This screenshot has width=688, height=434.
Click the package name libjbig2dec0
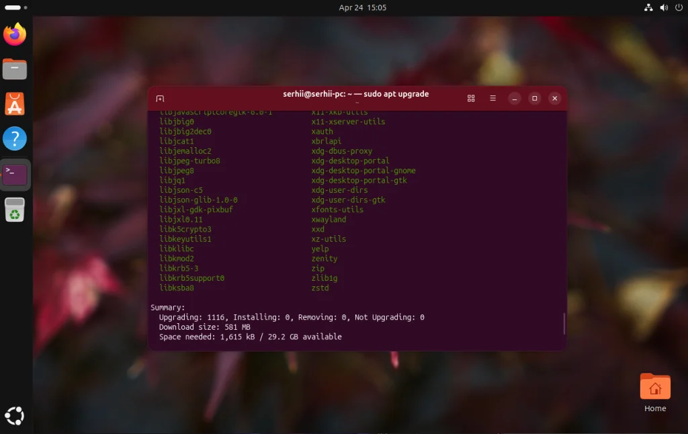[x=185, y=131]
